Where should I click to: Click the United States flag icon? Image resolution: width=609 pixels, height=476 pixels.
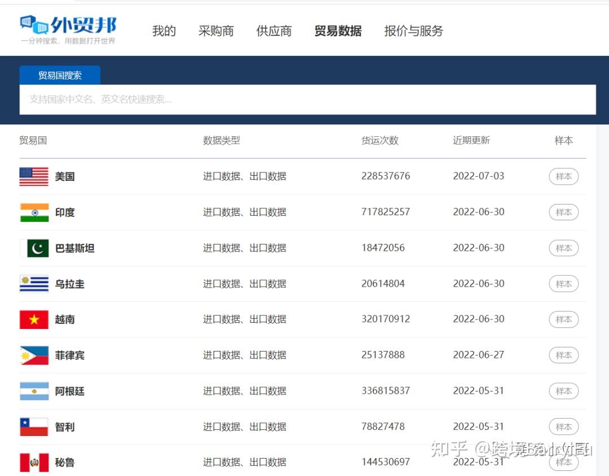coord(34,176)
